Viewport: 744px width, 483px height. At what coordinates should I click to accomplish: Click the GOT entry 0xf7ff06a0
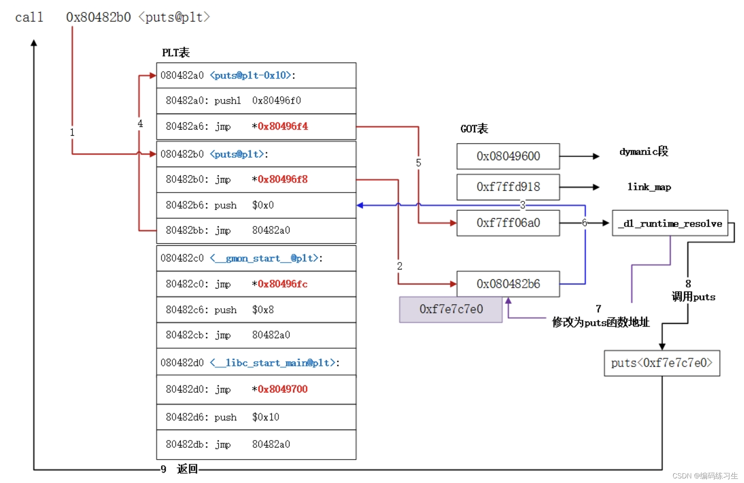[508, 223]
